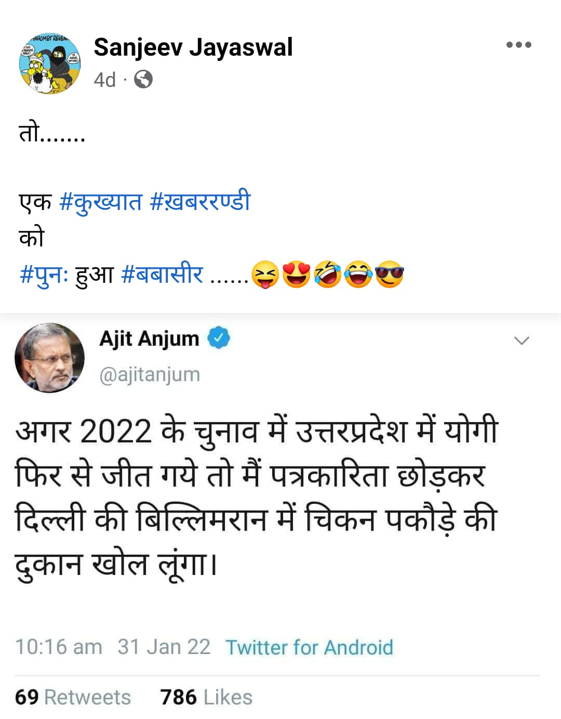The width and height of the screenshot is (561, 719).
Task: Click the Twitter for Android link
Action: click(309, 647)
